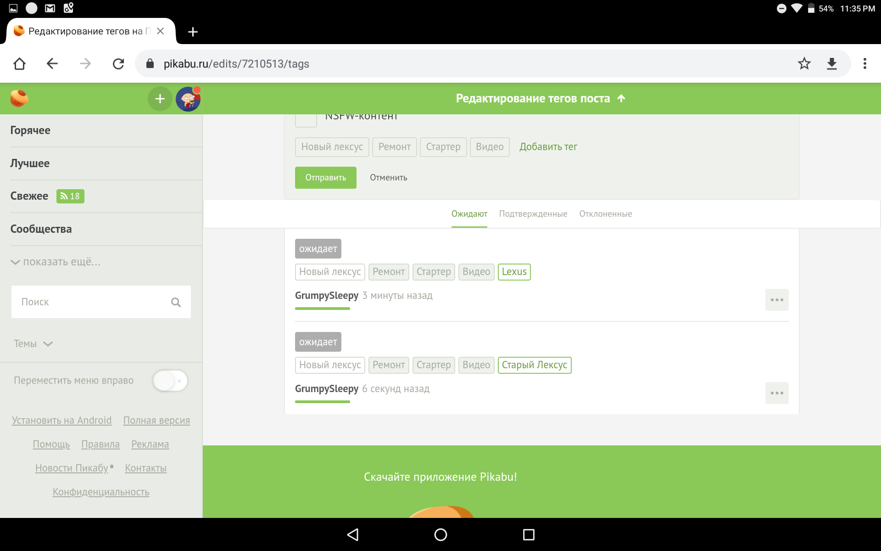
Task: Reload the page with refresh icon
Action: tap(118, 64)
